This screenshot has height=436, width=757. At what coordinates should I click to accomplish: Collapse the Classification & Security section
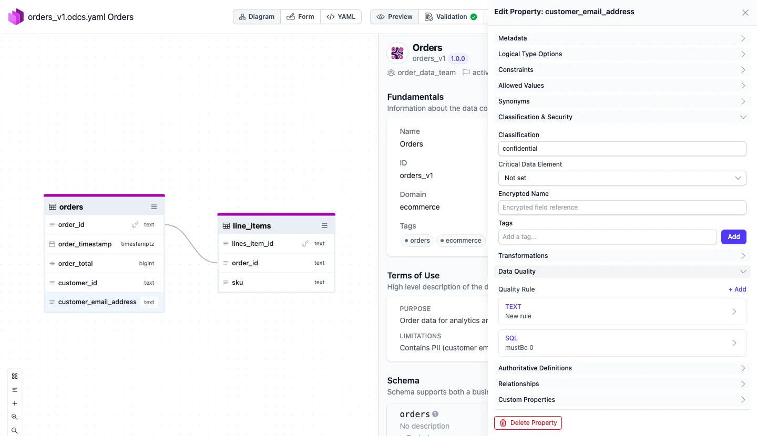pos(622,117)
